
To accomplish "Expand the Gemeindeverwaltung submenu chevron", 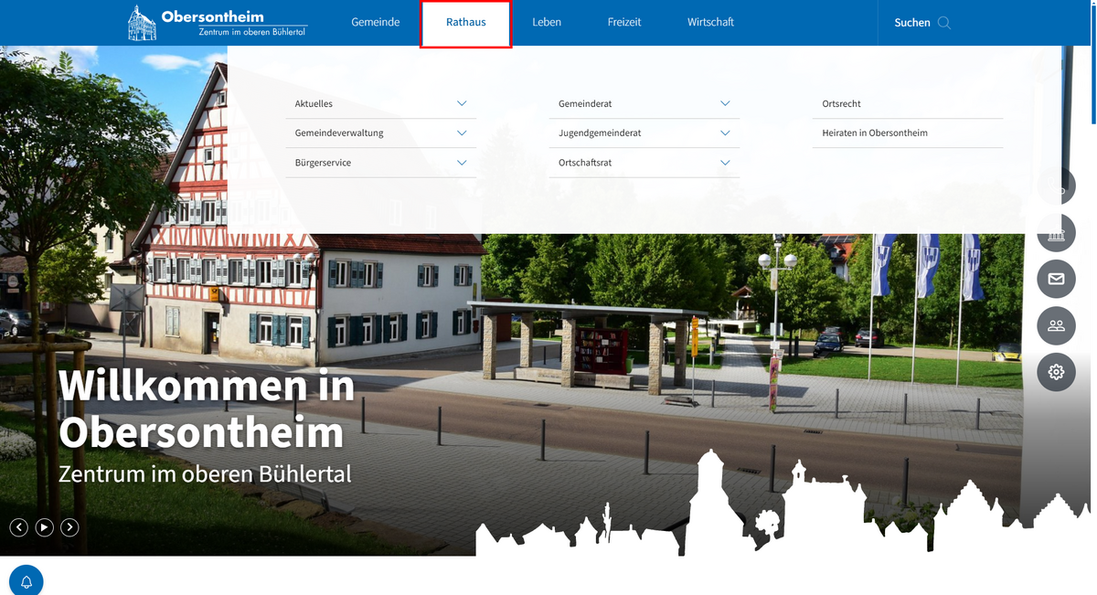I will coord(462,133).
